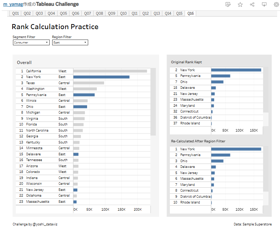This screenshot has width=280, height=229.
Task: Select the Texas bar in Overall chart
Action: tap(89, 83)
